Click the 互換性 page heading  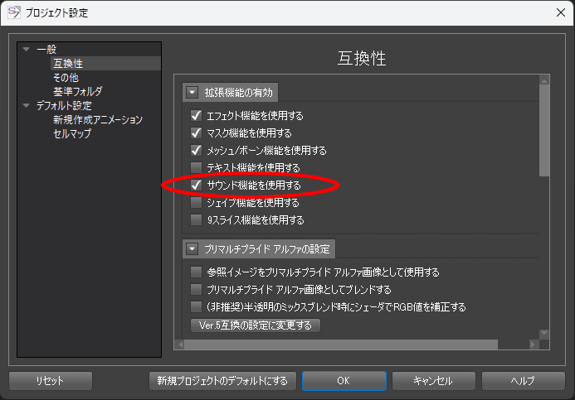[362, 58]
